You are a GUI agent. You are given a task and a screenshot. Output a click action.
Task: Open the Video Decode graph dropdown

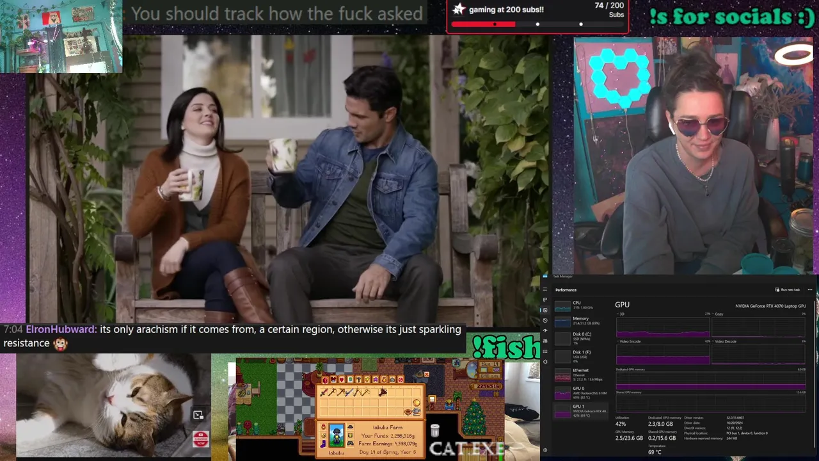coord(726,341)
